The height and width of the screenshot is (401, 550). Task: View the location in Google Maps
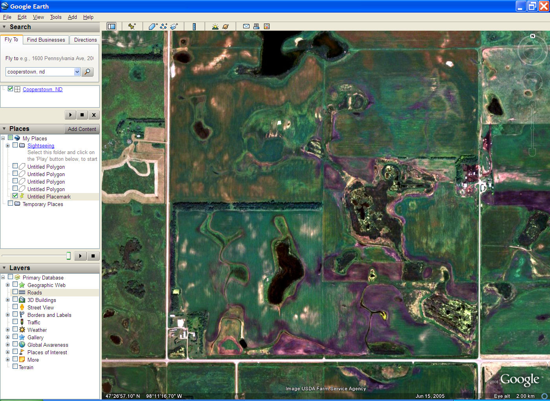(267, 26)
